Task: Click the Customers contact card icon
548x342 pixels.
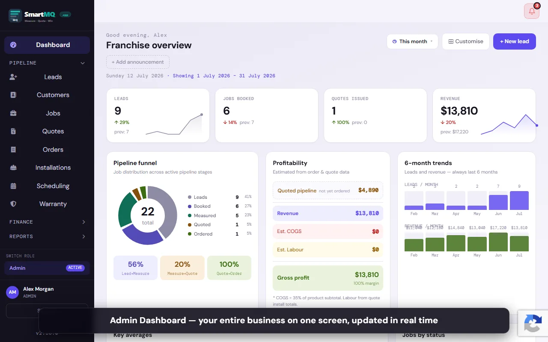Action: pos(13,95)
